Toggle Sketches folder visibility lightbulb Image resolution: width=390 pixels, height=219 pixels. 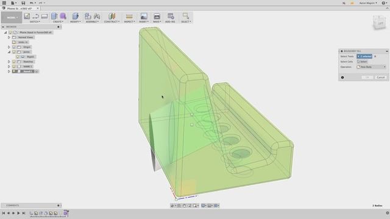point(14,61)
